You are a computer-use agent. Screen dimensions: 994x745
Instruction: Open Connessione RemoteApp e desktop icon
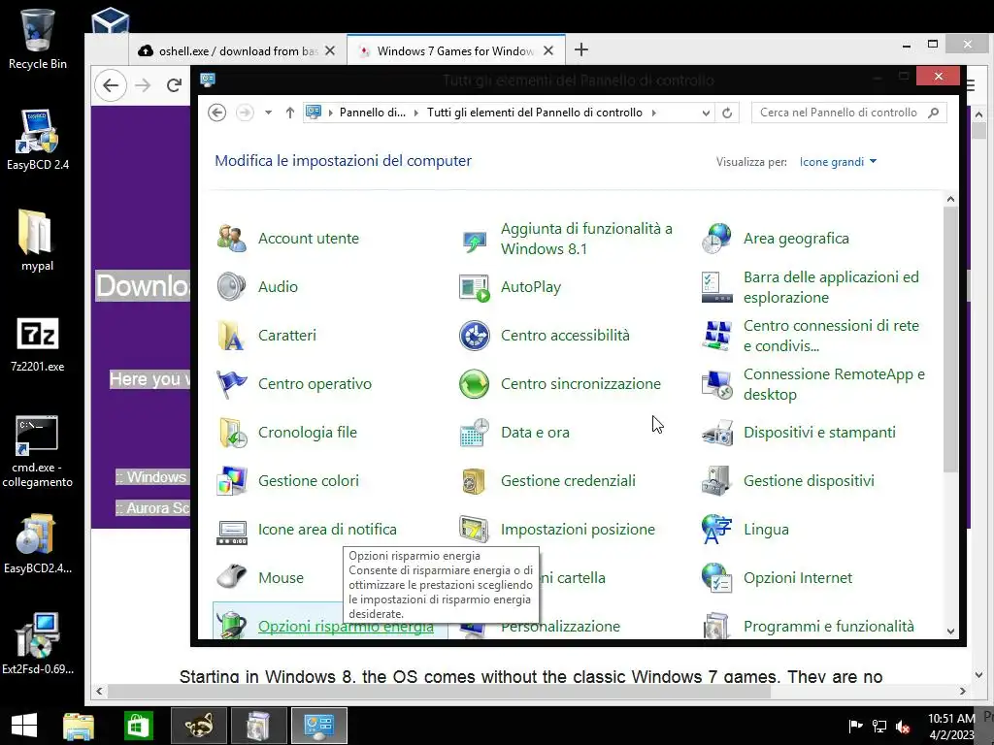(x=717, y=384)
